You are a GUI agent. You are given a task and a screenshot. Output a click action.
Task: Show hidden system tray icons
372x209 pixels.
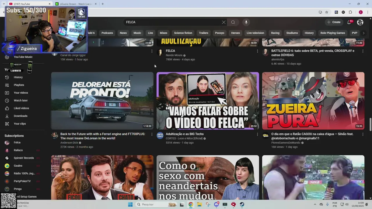click(x=315, y=204)
